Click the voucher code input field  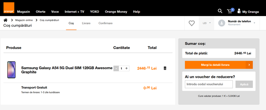[209, 84]
